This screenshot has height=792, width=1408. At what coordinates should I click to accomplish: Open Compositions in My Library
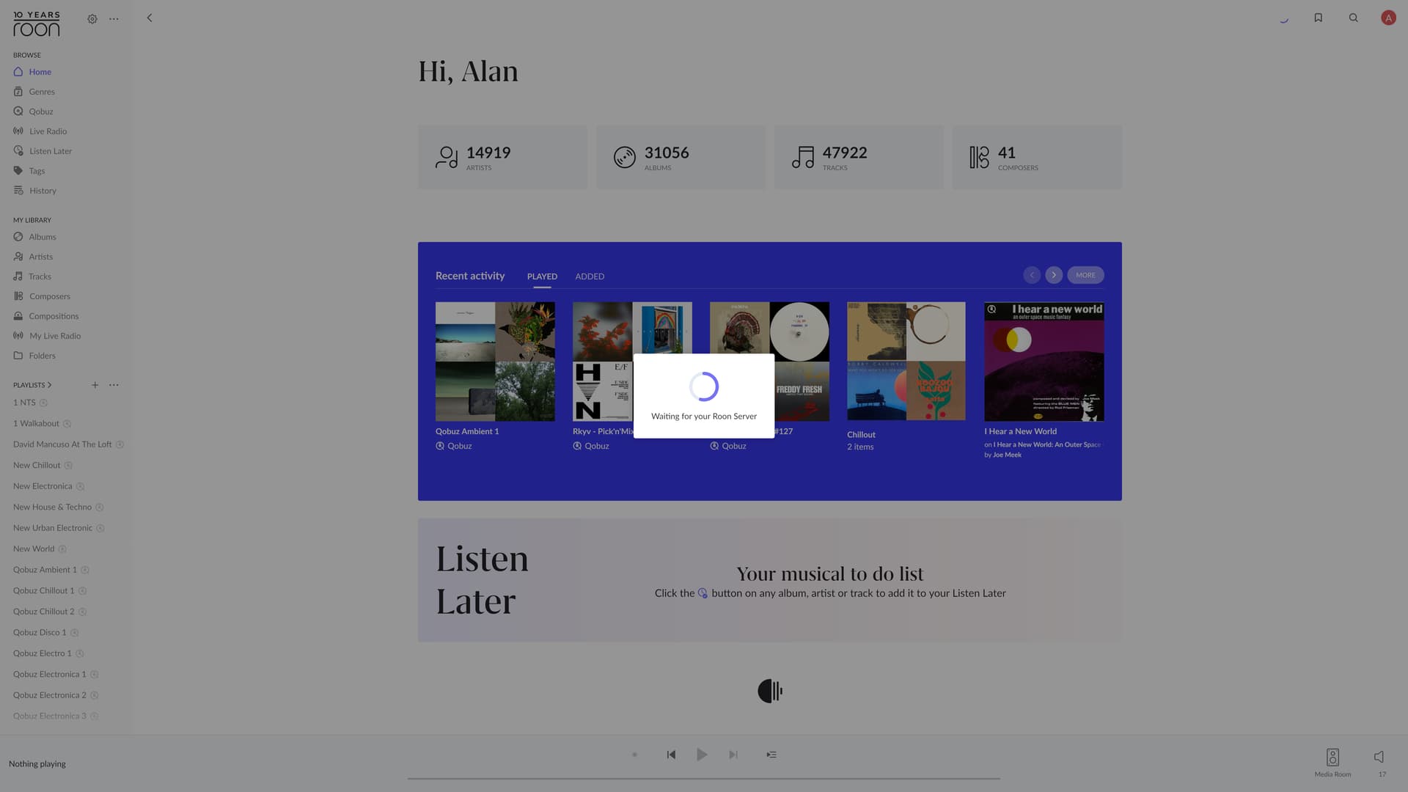(x=45, y=316)
